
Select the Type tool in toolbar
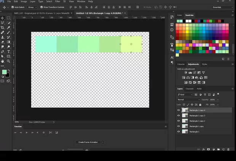(x=8, y=51)
